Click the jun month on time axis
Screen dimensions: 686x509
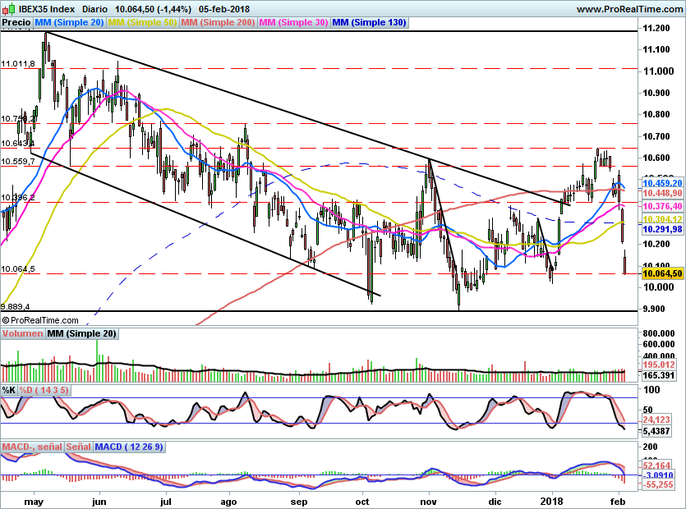click(x=99, y=502)
